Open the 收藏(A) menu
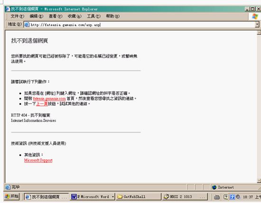261x203 pixels. point(75,16)
